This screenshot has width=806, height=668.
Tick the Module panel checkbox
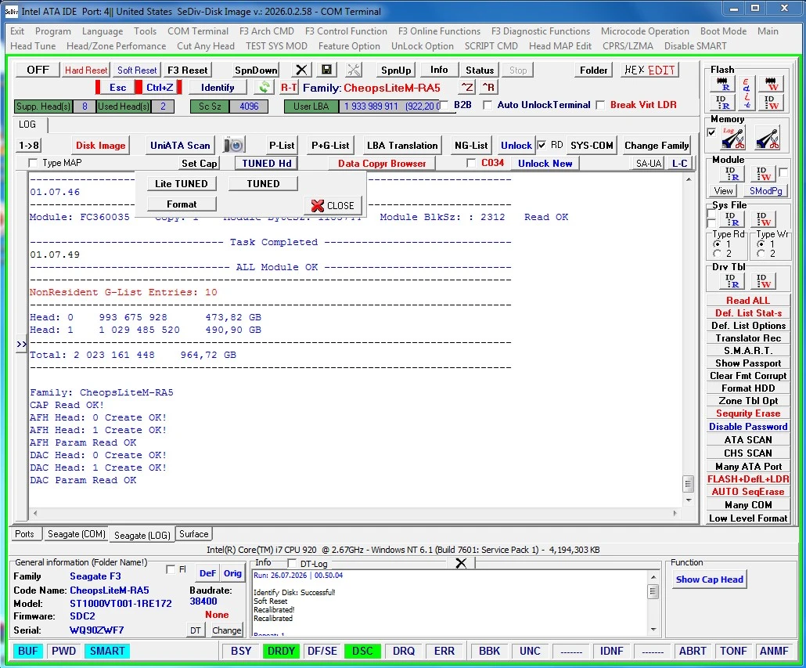(783, 172)
